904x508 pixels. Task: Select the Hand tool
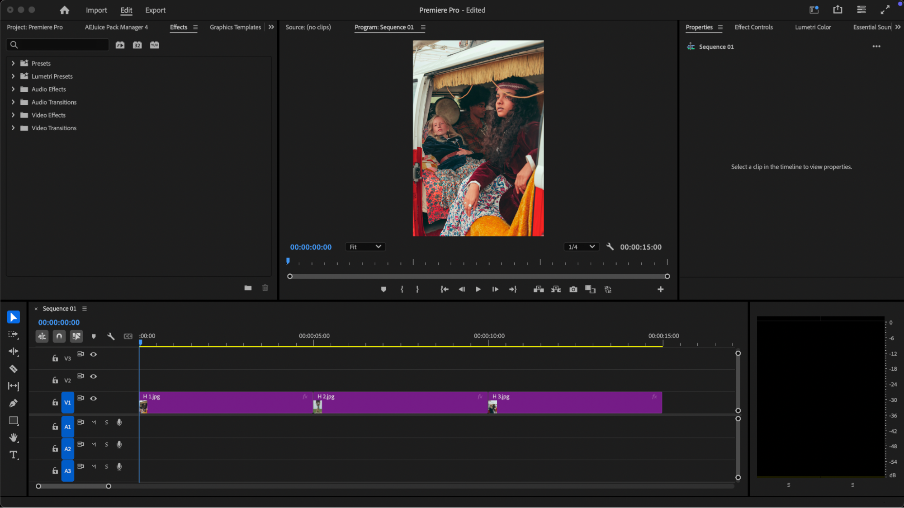pos(13,437)
